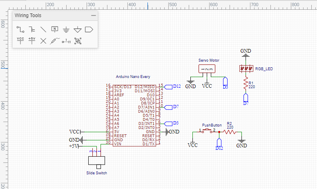317x189 pixels.
Task: Select the Slide Switch label text
Action: (x=96, y=173)
